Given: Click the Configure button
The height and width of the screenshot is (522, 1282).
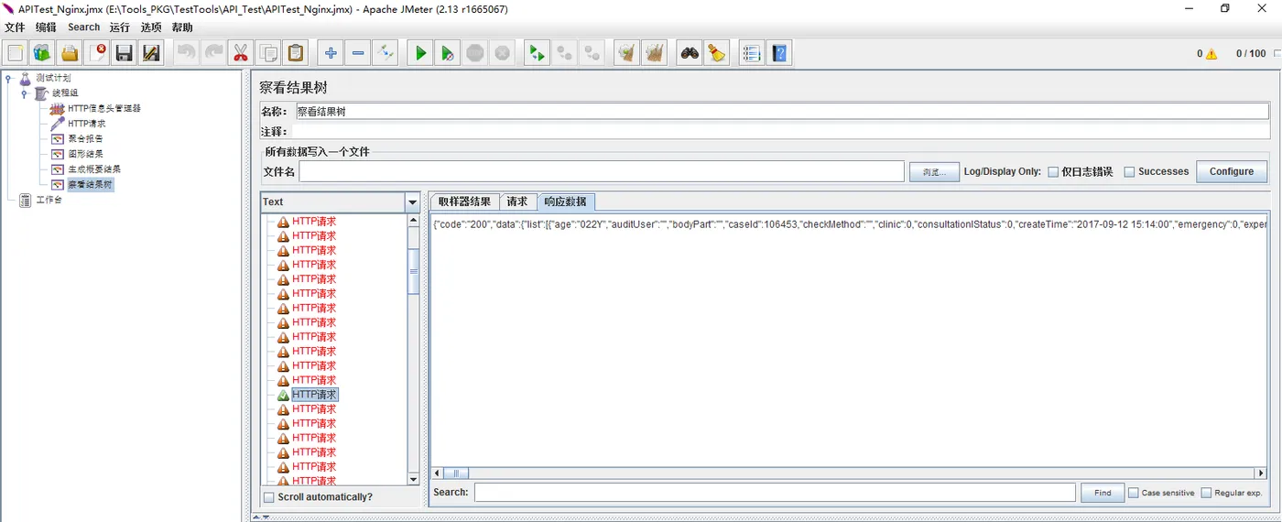Looking at the screenshot, I should tap(1232, 171).
